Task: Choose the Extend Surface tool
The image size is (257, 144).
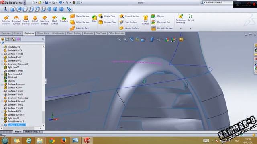Action: tap(129, 16)
